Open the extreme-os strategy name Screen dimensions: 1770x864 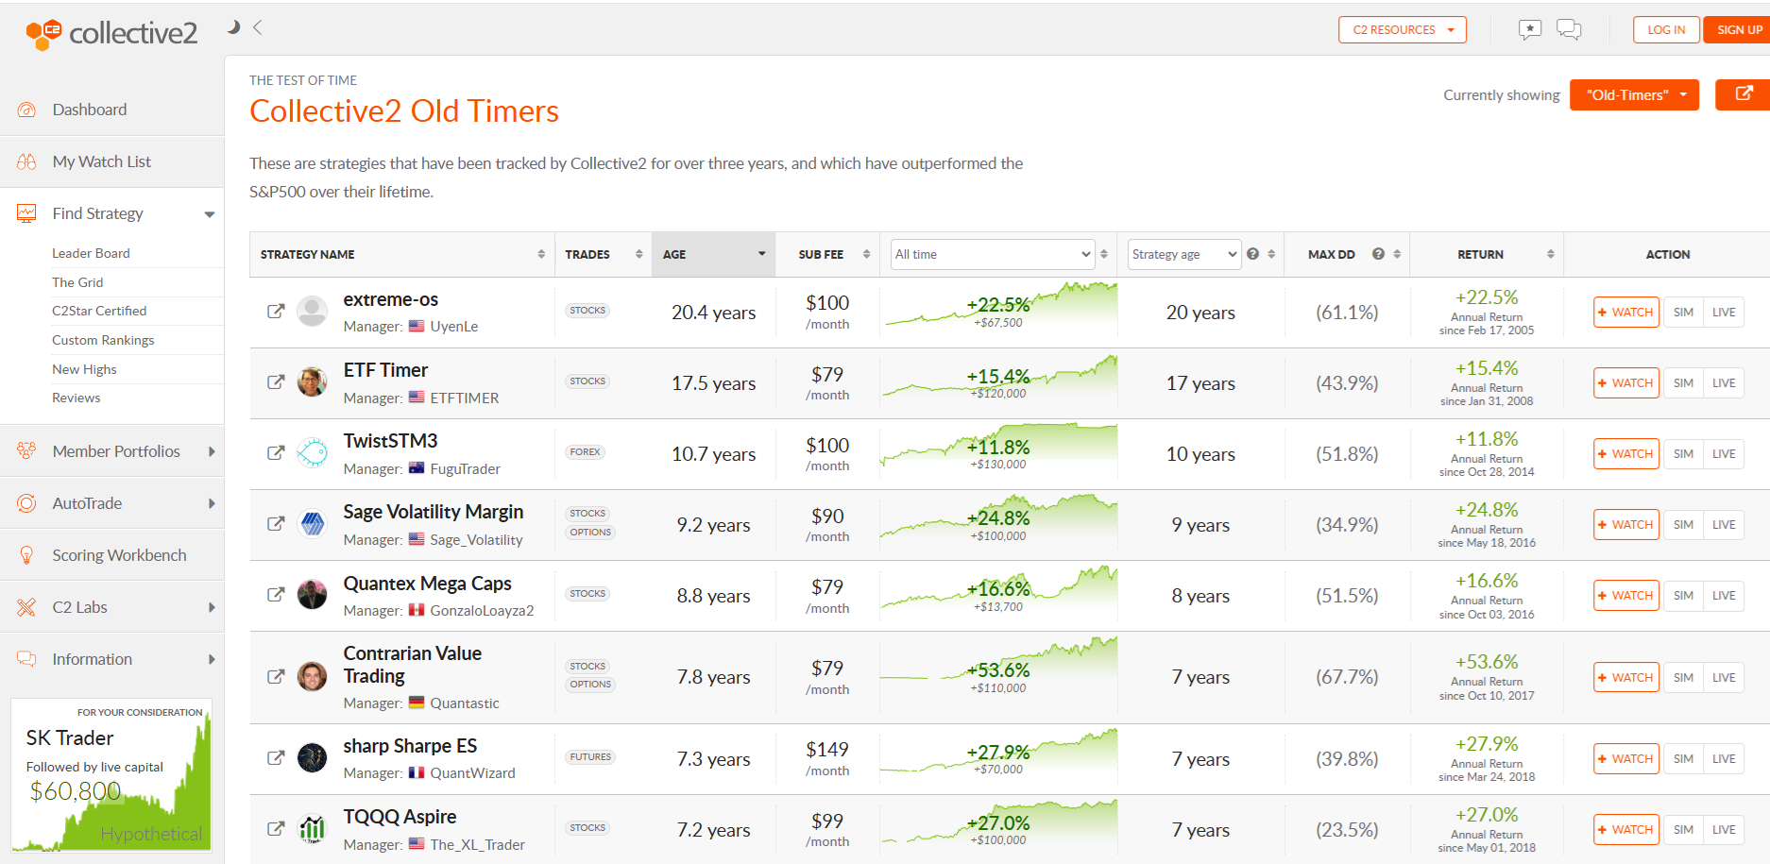(x=390, y=299)
